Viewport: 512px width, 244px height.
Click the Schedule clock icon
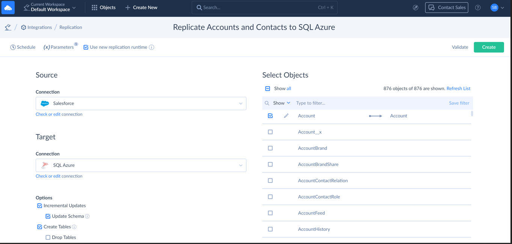tap(13, 47)
